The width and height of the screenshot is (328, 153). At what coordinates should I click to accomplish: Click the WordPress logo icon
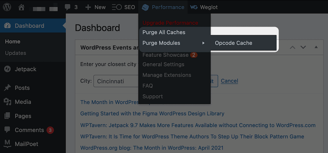point(7,7)
